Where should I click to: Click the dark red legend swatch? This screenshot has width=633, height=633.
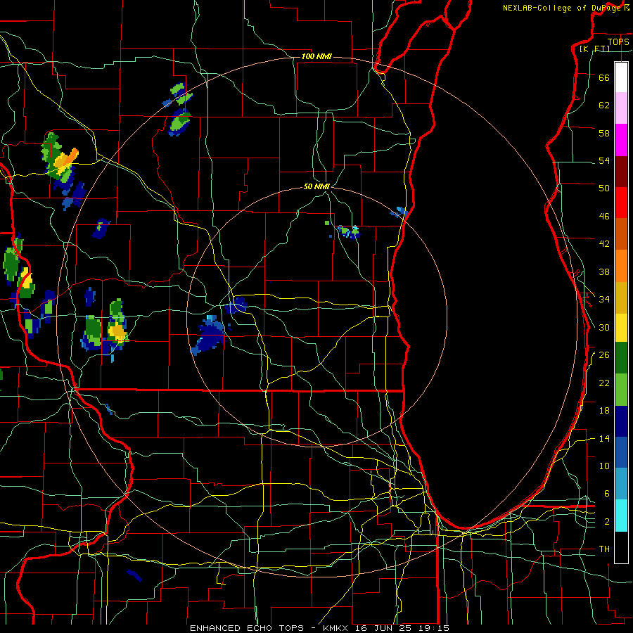click(621, 171)
